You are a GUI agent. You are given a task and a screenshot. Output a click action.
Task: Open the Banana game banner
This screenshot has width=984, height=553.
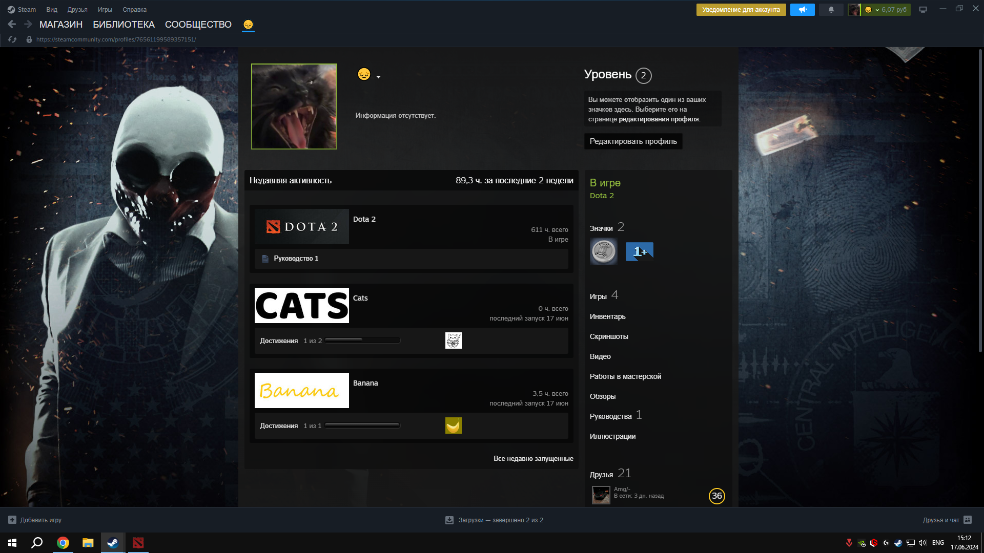(x=302, y=390)
